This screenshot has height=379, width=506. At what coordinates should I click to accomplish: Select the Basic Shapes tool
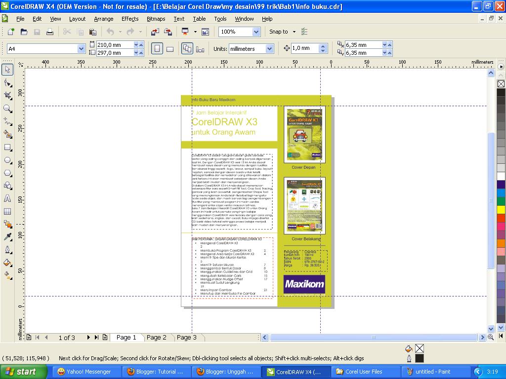tap(7, 186)
